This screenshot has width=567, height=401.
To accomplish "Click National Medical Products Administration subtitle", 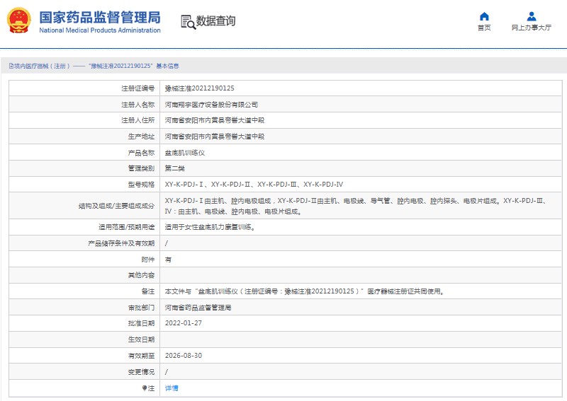I will click(x=100, y=30).
